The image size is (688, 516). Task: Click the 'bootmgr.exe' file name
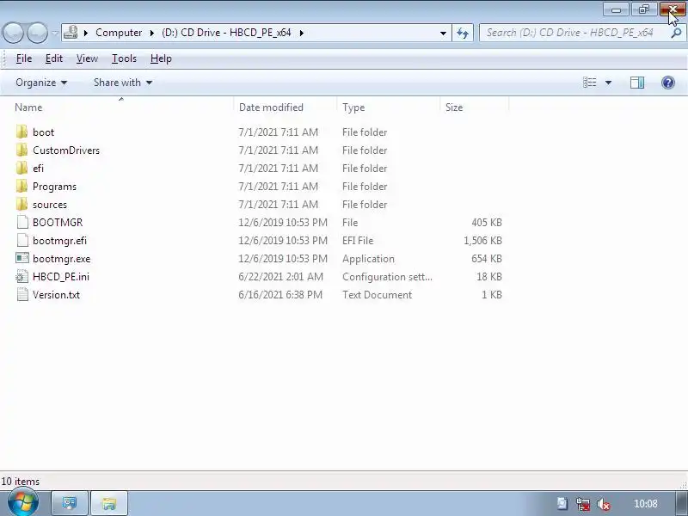[61, 259]
